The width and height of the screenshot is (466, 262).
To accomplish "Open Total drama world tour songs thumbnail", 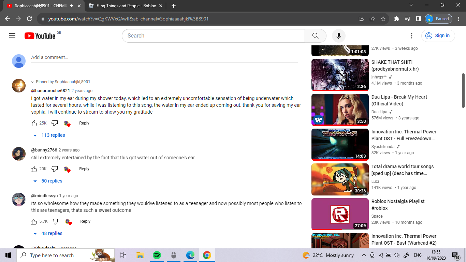I will (340, 179).
